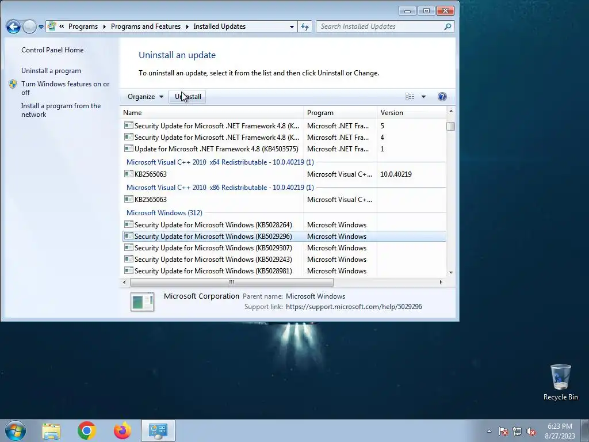589x442 pixels.
Task: Select Security Update KB5029307
Action: tap(284, 248)
